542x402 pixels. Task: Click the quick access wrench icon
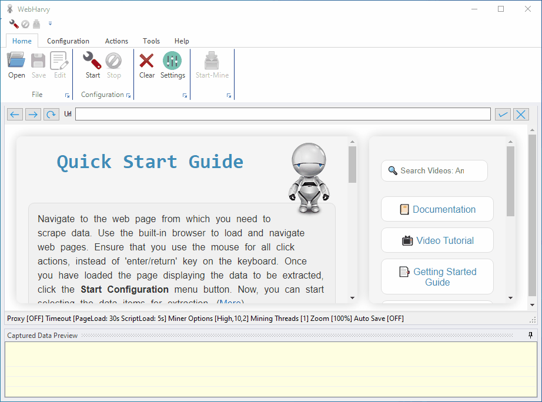tap(14, 24)
